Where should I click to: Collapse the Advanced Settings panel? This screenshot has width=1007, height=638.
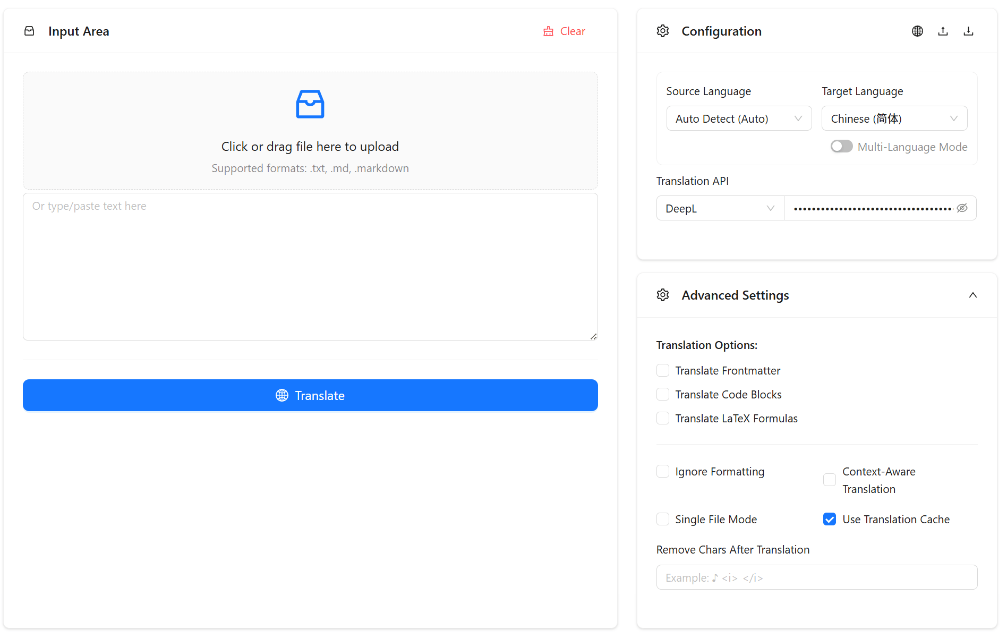972,295
